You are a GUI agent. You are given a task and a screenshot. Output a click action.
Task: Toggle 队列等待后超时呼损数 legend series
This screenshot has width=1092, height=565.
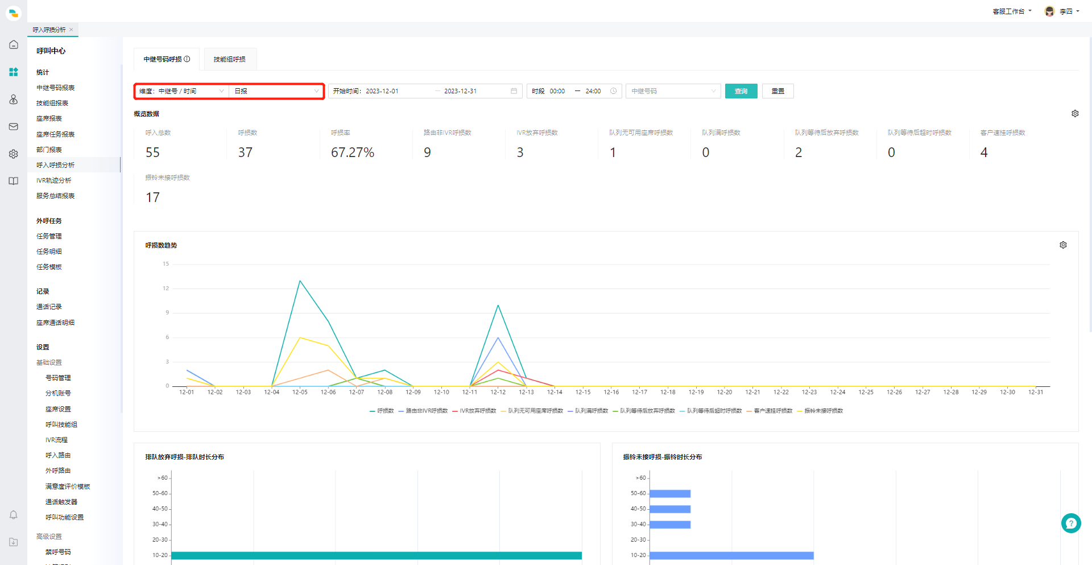pyautogui.click(x=711, y=411)
